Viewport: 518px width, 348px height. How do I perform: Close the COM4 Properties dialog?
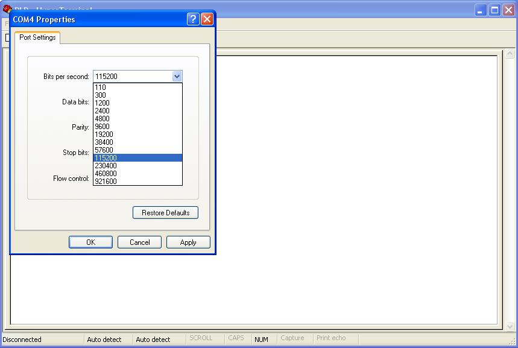tap(207, 19)
